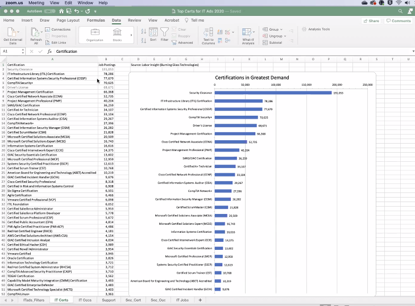Open the Review ribbon tab
415x306 pixels.
click(135, 20)
